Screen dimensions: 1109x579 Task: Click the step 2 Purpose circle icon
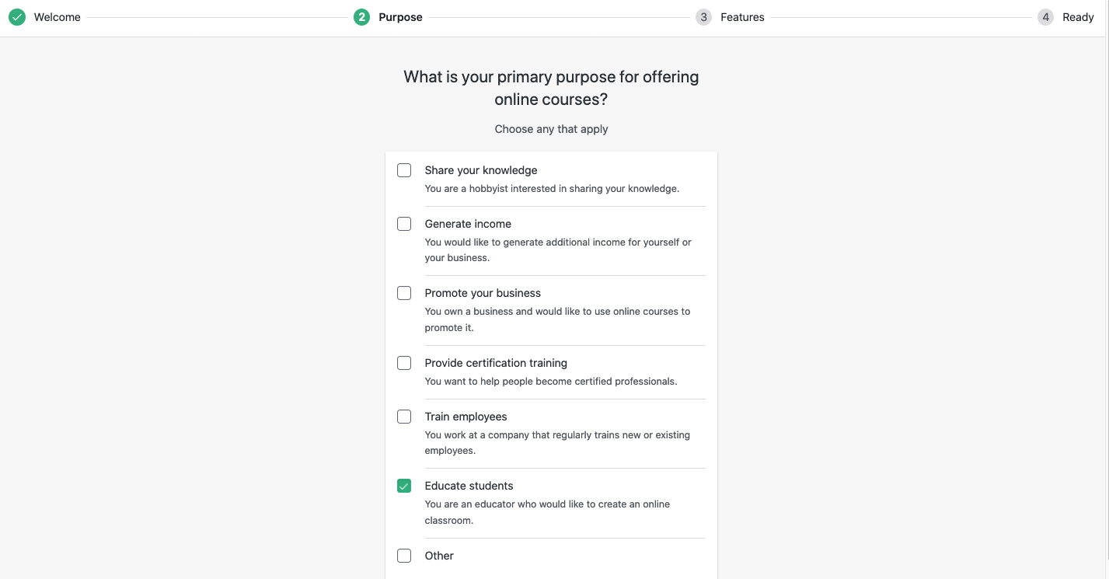[x=361, y=17]
